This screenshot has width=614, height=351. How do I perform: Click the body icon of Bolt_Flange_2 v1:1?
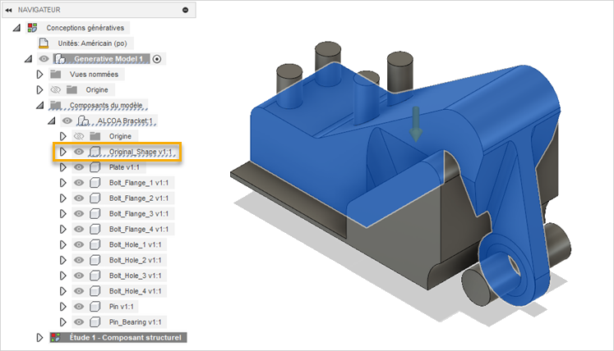[x=95, y=198]
